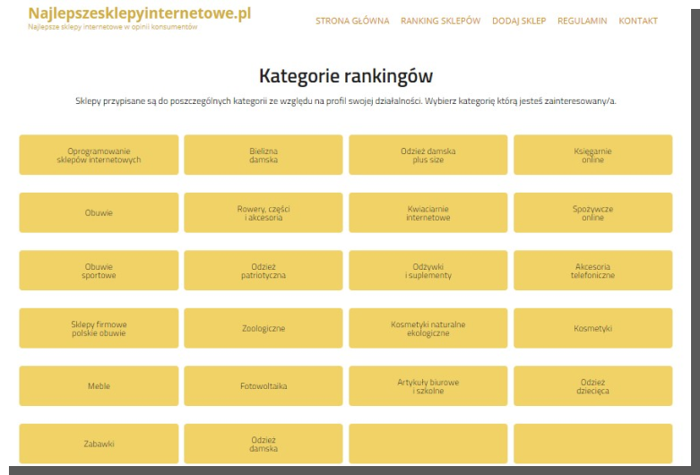Select the Kwiaciarnie internetowe category

[428, 212]
